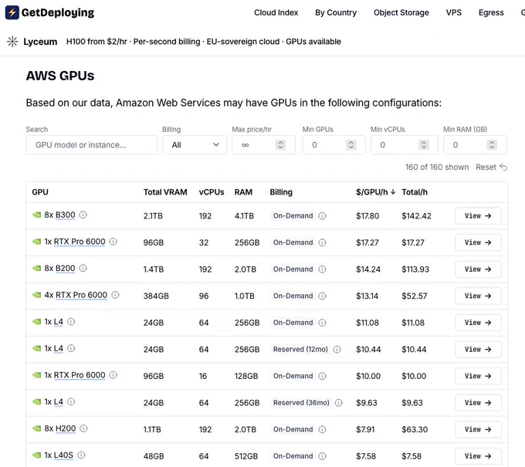The image size is (525, 467).
Task: Open the B200 GPU link
Action: [x=66, y=269]
